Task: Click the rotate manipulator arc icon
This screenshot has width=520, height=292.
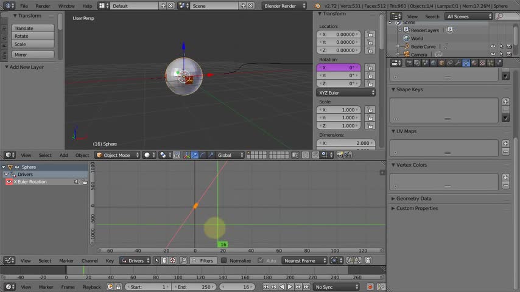Action: point(203,155)
